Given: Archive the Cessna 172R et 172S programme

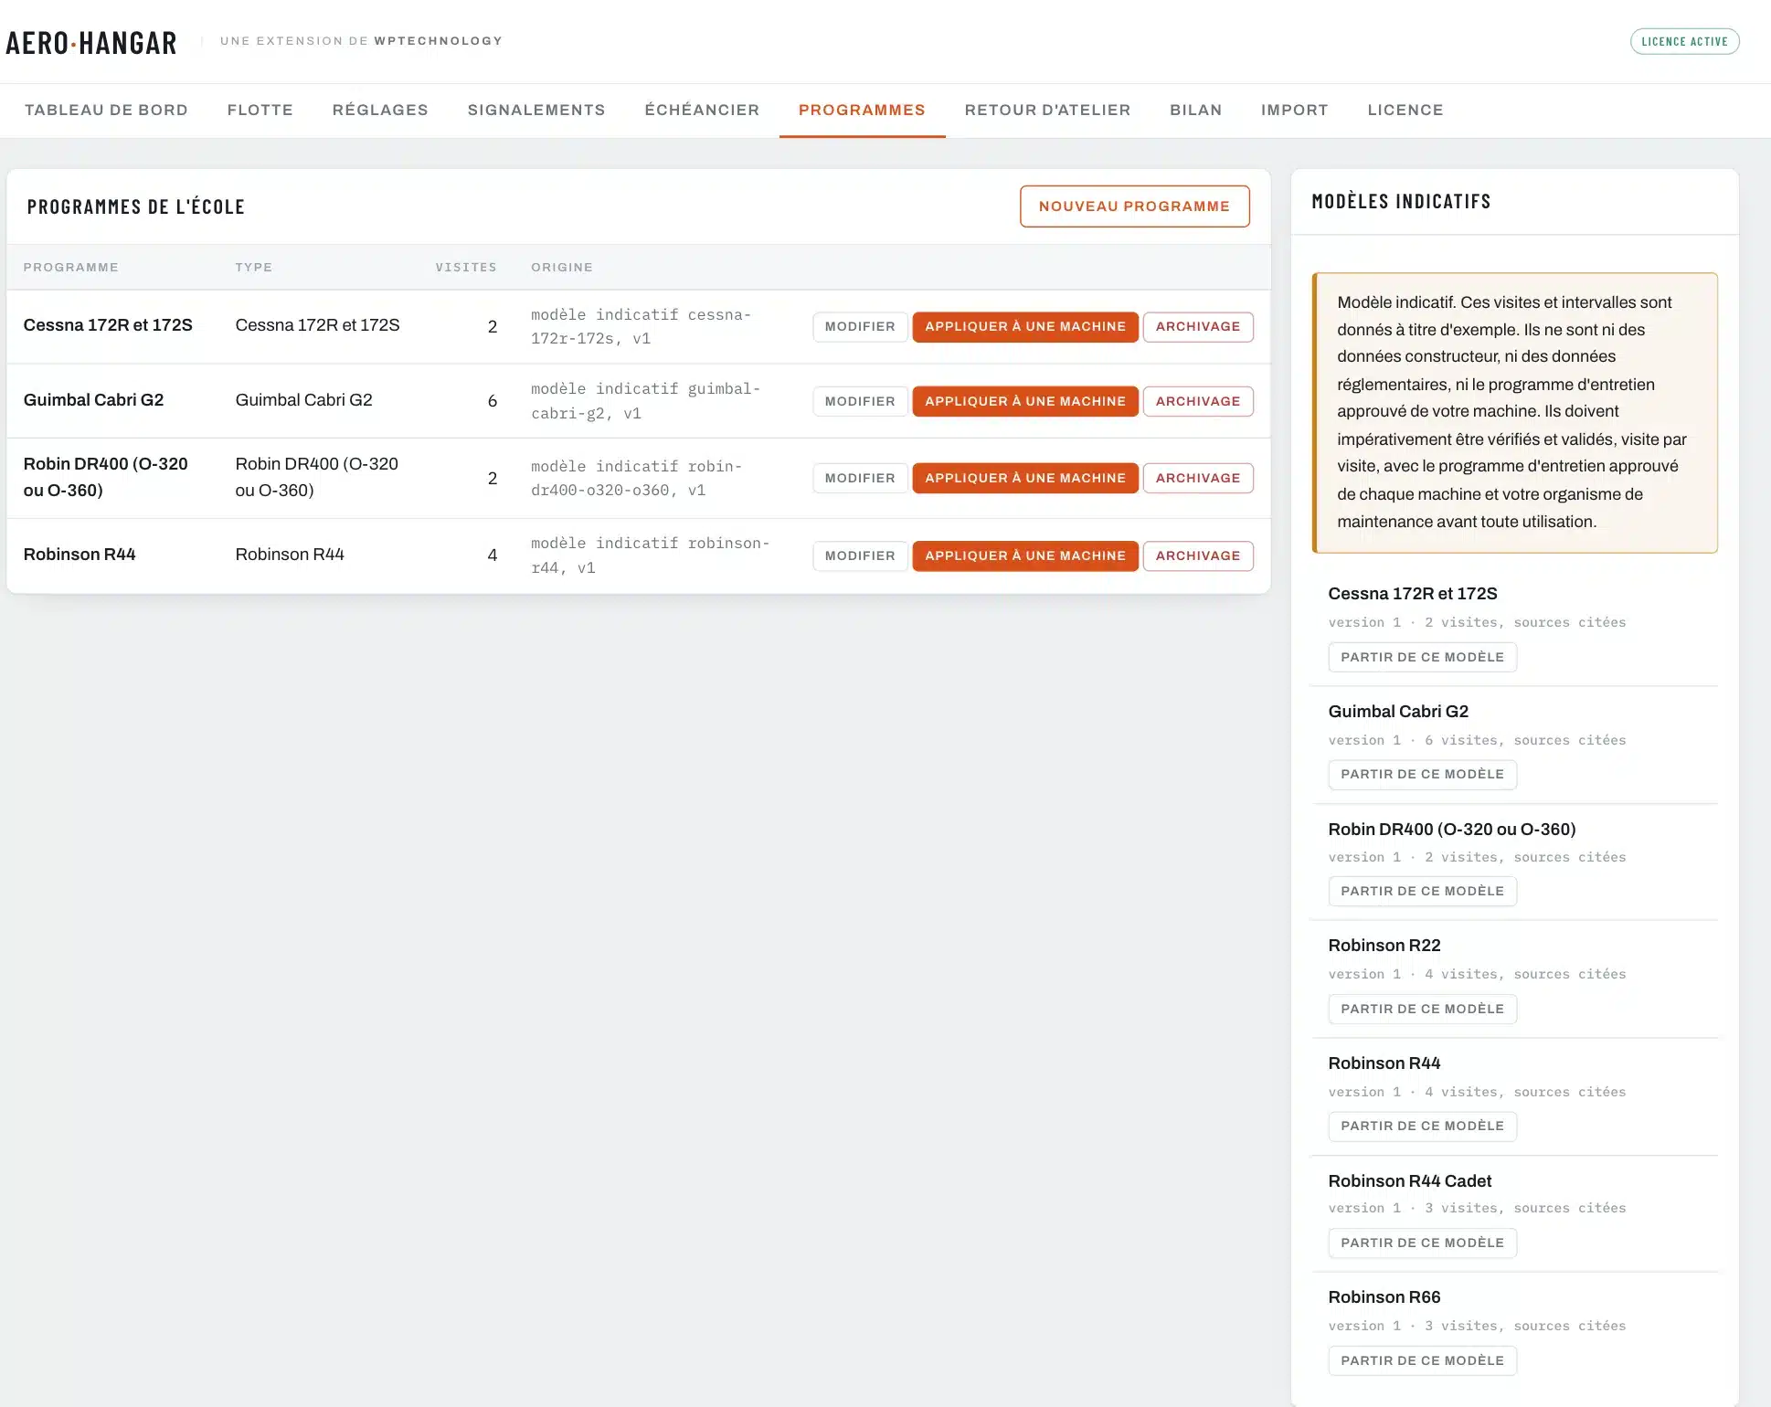Looking at the screenshot, I should click(x=1198, y=326).
